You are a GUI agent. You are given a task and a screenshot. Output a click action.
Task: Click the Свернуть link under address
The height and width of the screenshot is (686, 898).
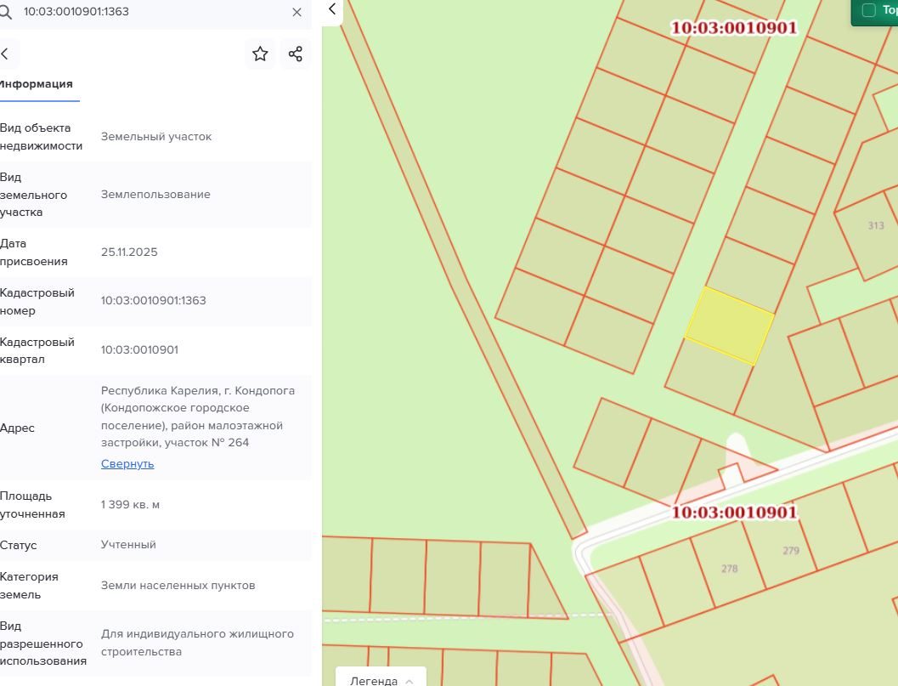coord(127,463)
